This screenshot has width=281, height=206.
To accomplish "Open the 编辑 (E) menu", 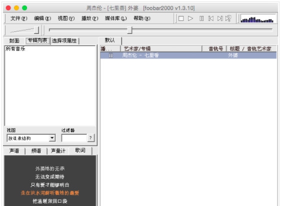I will pos(42,18).
